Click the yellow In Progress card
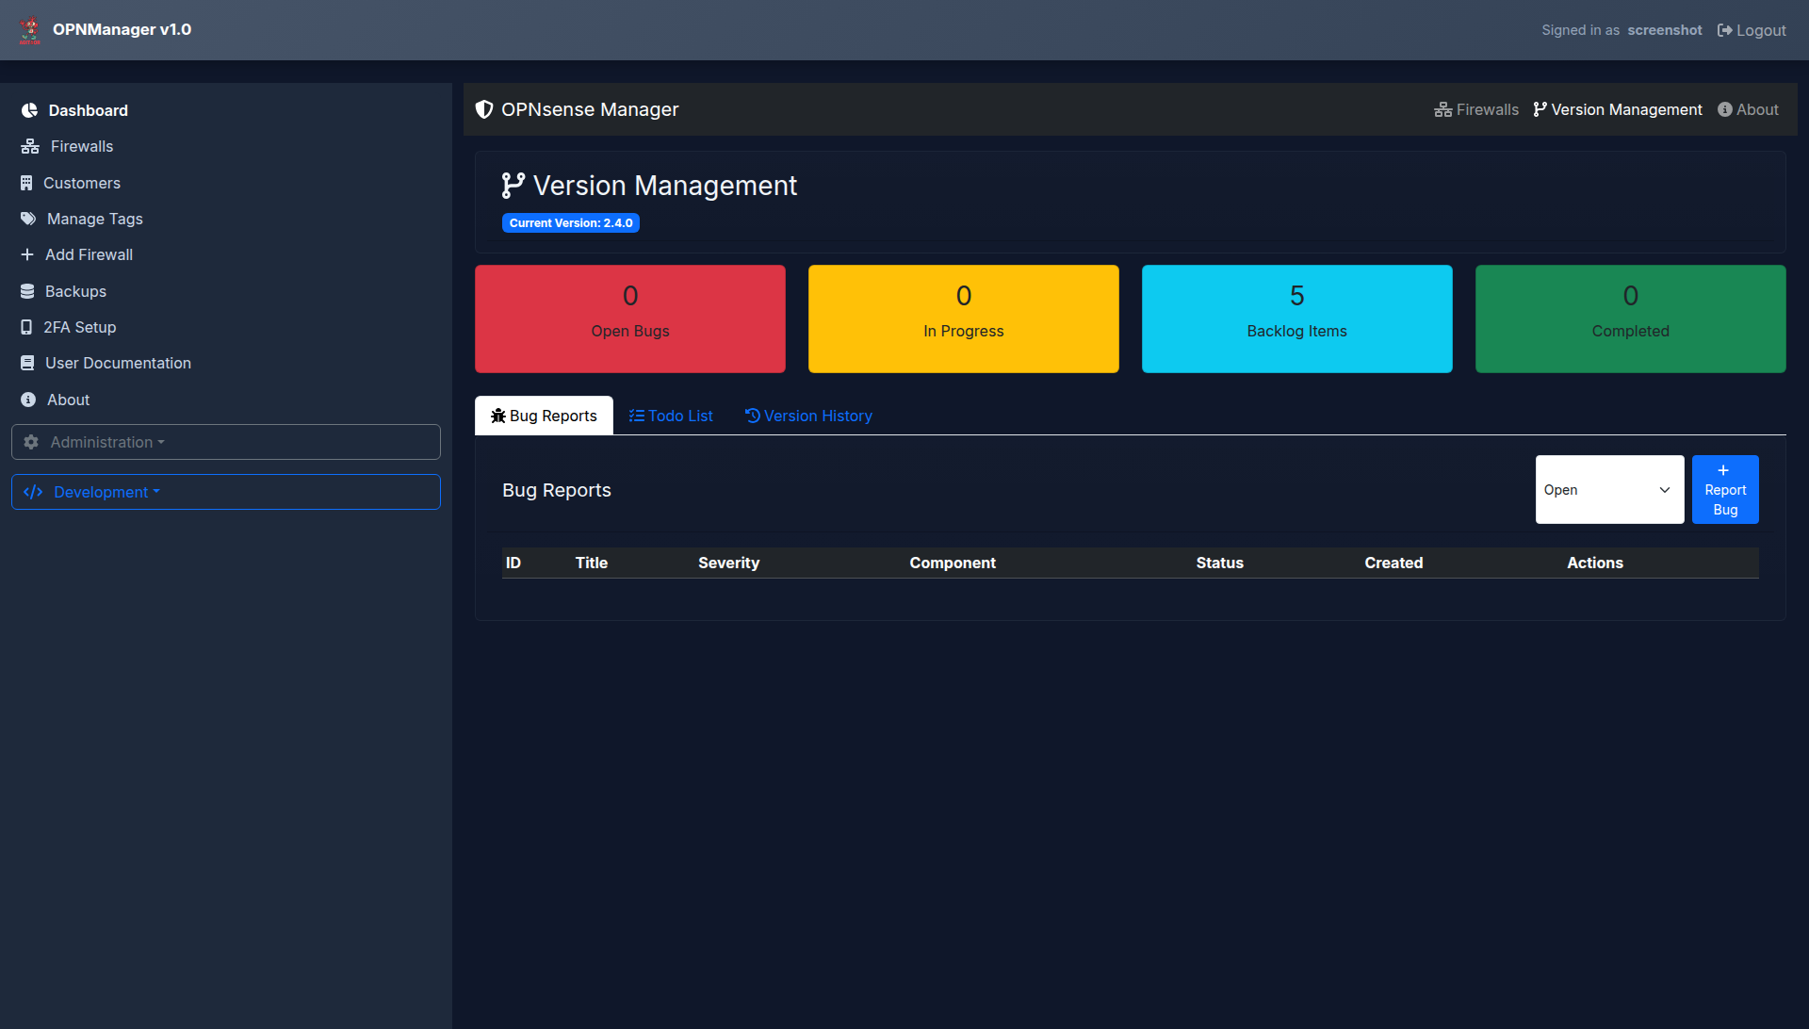Image resolution: width=1809 pixels, height=1029 pixels. [964, 318]
